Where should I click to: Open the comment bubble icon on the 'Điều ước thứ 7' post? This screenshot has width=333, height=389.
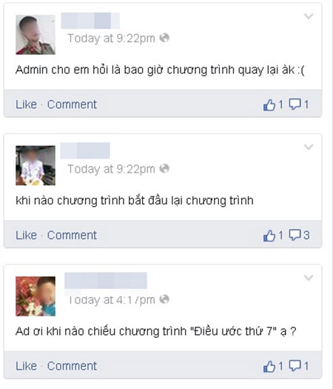[295, 366]
